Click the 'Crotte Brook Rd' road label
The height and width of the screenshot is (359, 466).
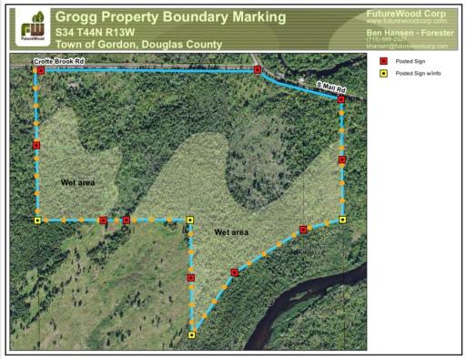[59, 61]
